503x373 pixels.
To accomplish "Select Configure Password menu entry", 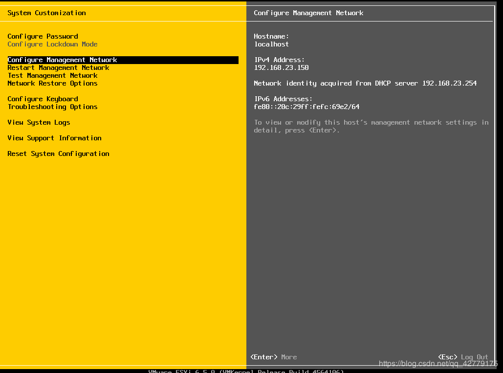I will [43, 36].
